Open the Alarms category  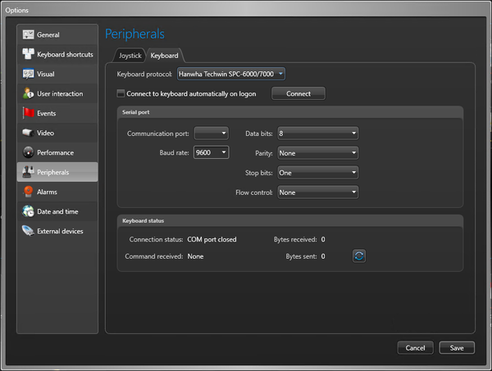57,192
